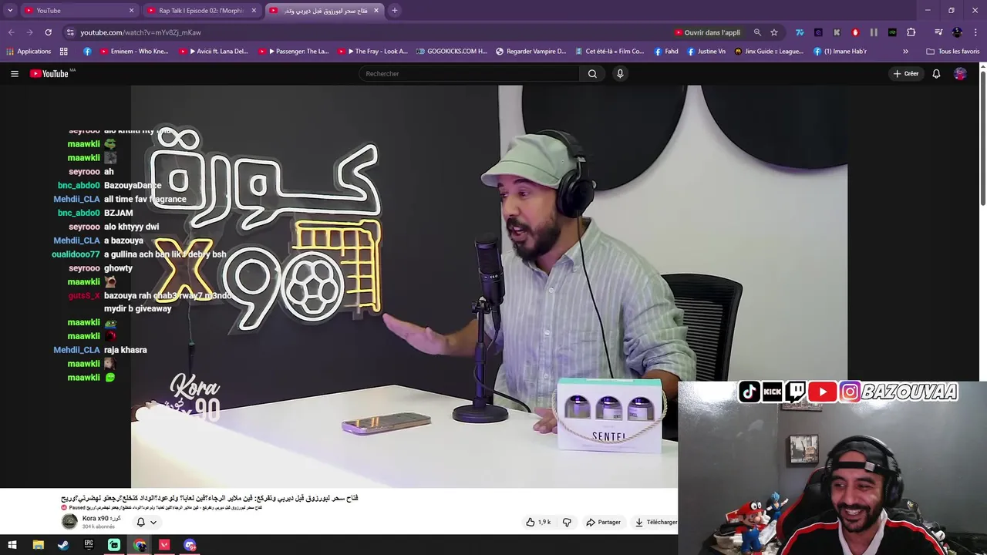Open the YouTube account avatar menu
987x555 pixels.
(960, 73)
